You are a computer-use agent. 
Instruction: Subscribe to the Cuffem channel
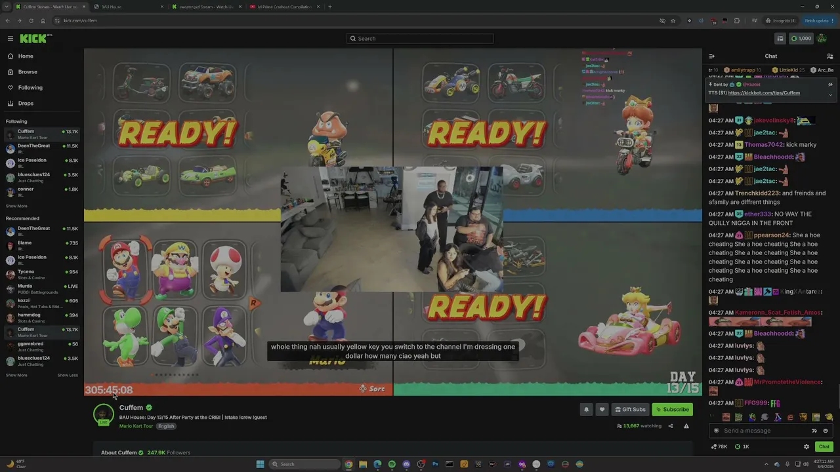[673, 410]
